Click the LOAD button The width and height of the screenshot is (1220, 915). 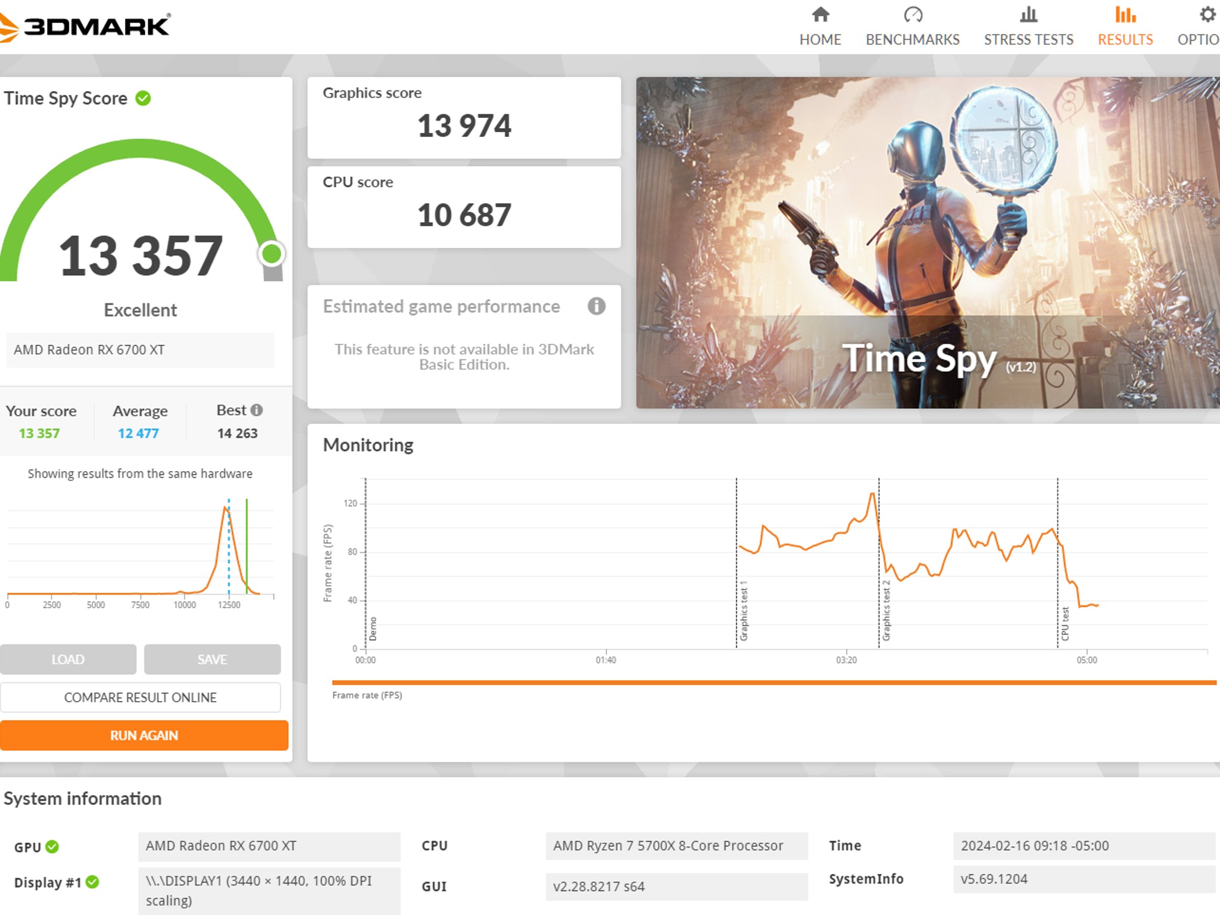tap(68, 659)
